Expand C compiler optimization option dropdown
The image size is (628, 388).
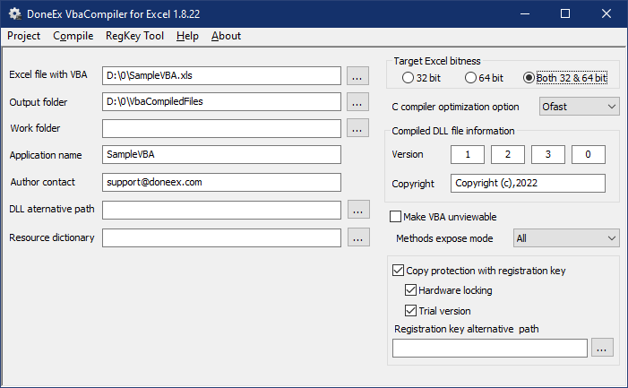(x=579, y=107)
